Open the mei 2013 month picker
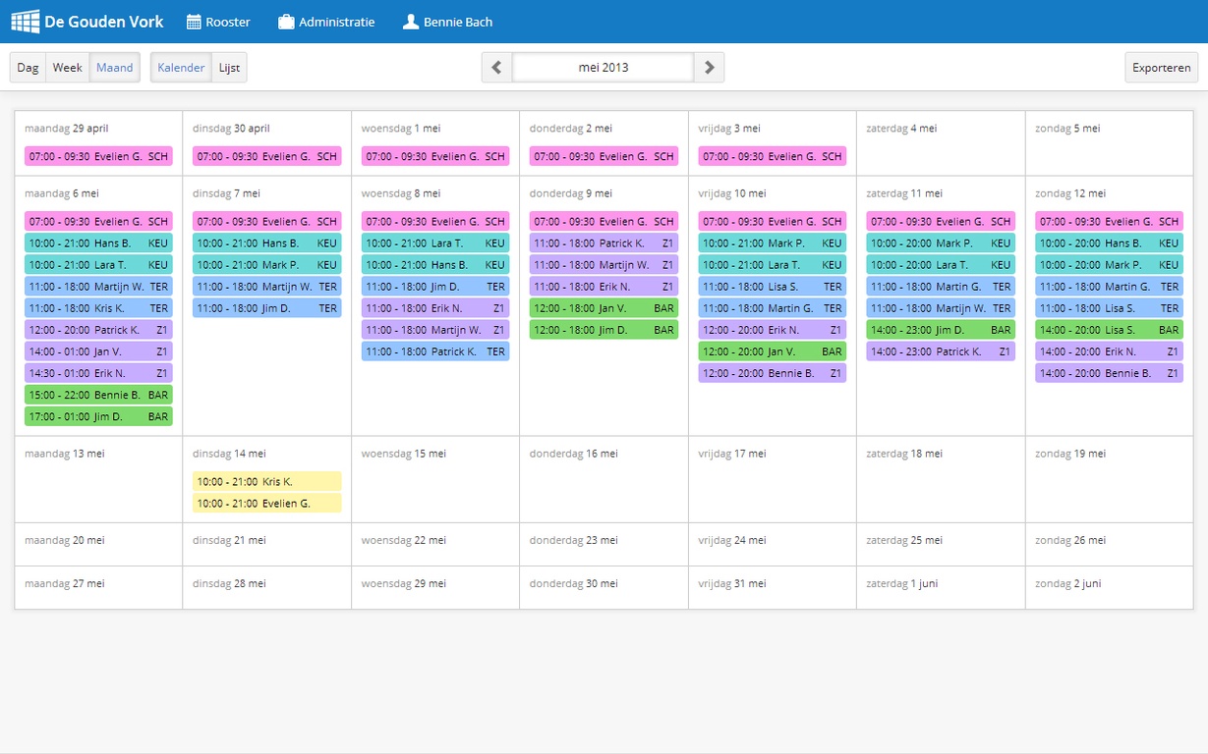 603,68
